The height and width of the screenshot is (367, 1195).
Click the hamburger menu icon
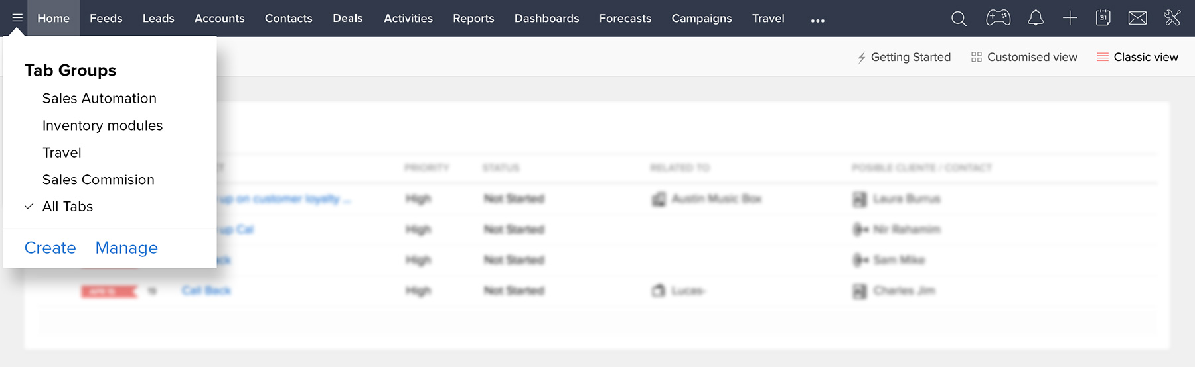17,18
